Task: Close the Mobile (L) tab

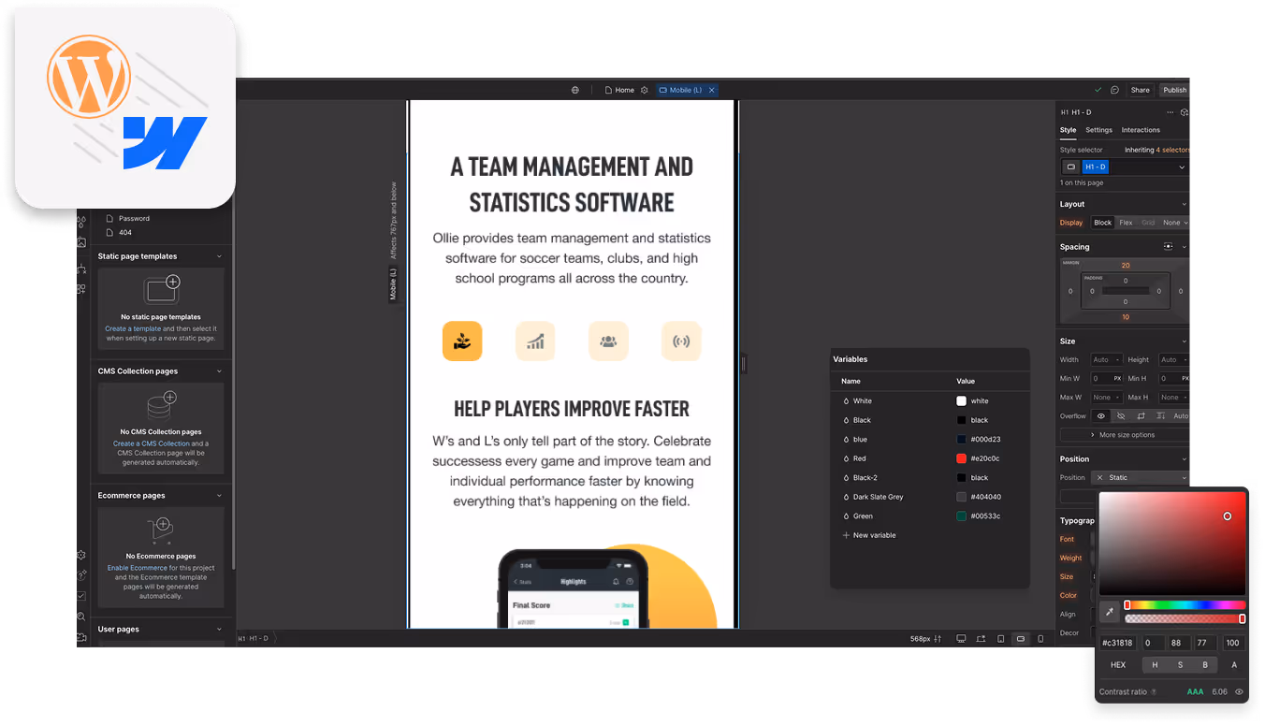Action: [x=711, y=90]
